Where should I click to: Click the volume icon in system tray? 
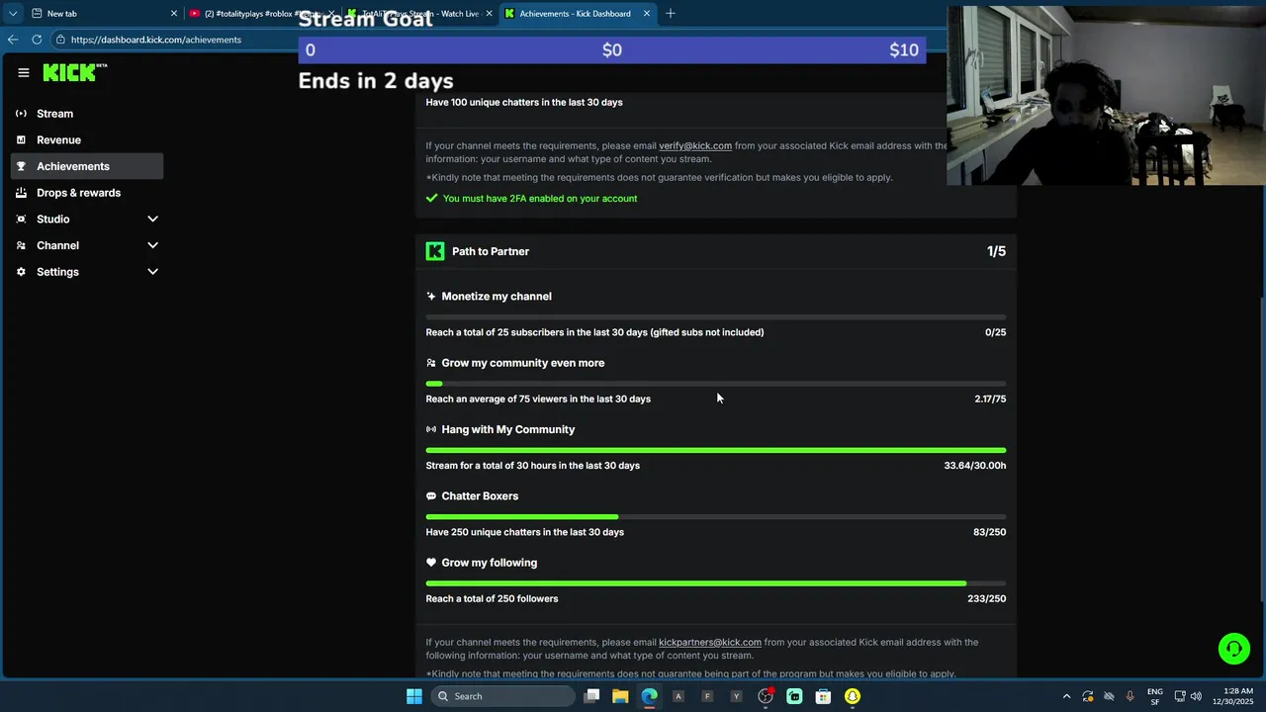pyautogui.click(x=1197, y=696)
